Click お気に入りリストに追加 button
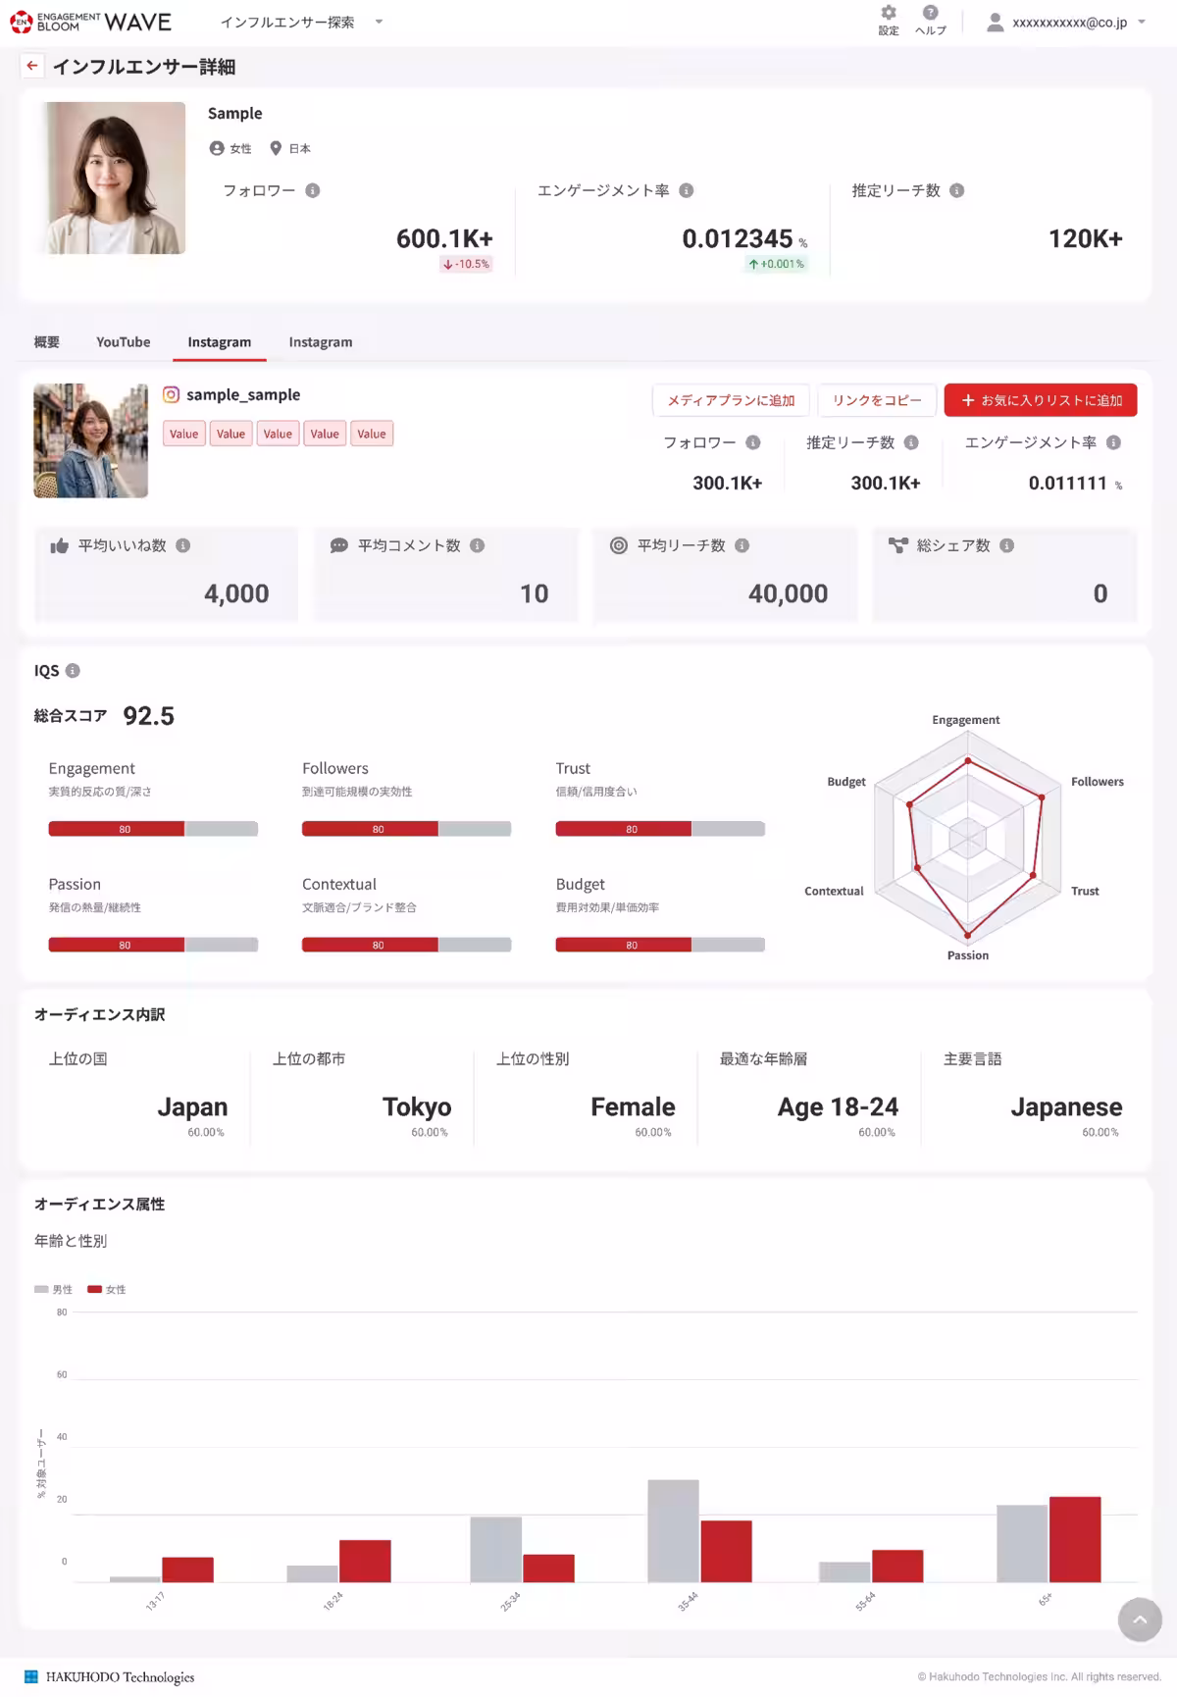 tap(1041, 400)
